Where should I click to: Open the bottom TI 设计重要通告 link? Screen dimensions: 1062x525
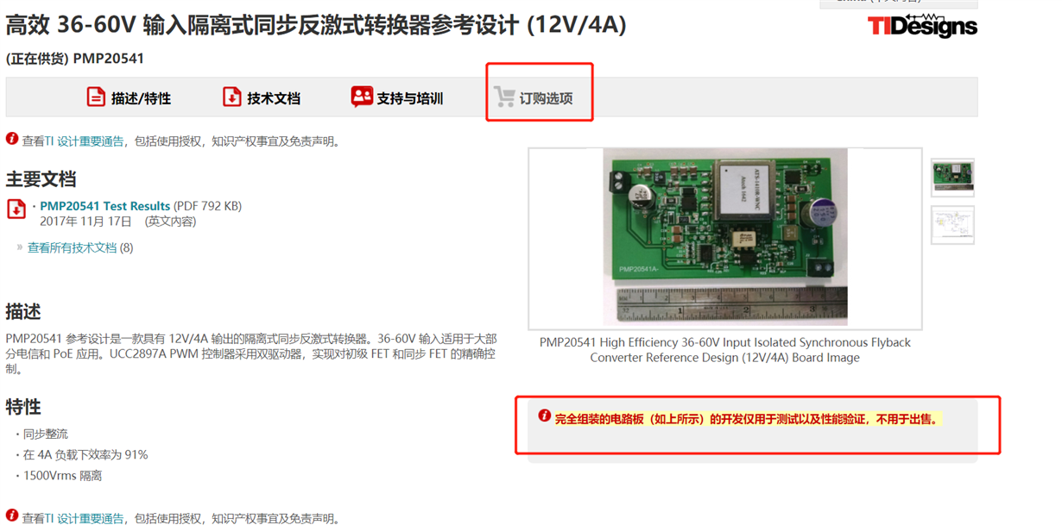click(x=85, y=518)
